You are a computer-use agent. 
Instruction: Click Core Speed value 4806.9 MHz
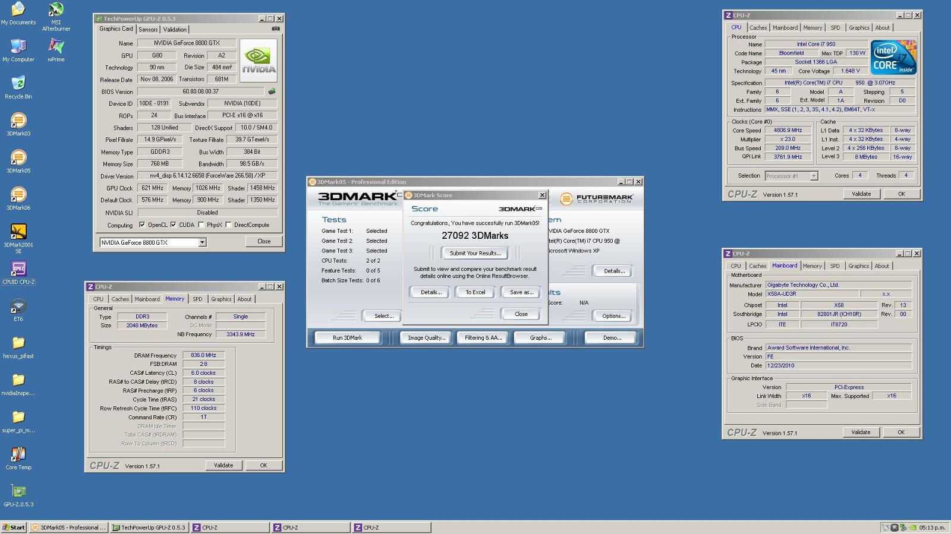pyautogui.click(x=788, y=130)
